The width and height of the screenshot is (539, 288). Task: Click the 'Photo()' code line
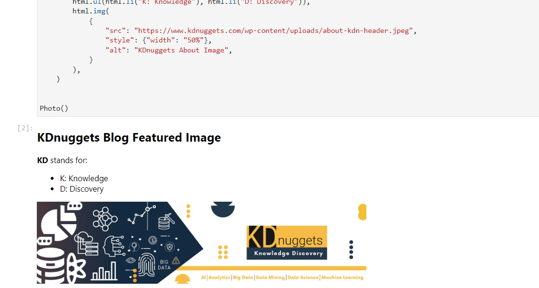click(x=54, y=108)
